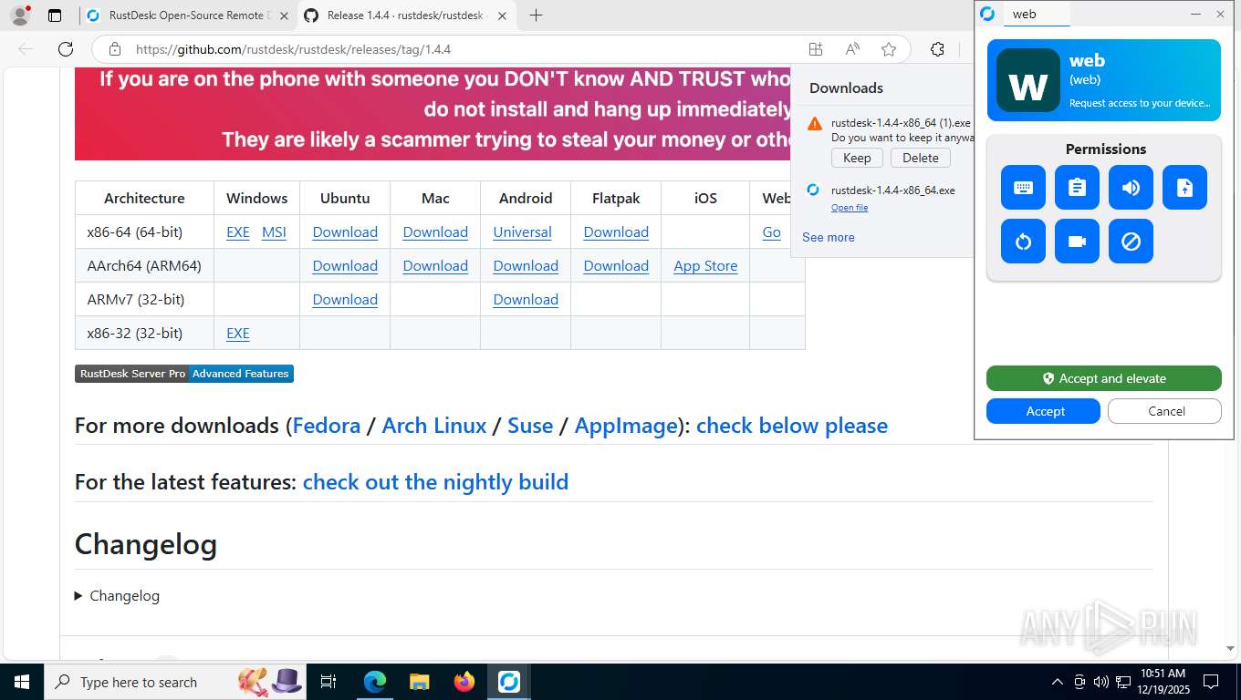
Task: Click the blue Accept button
Action: pyautogui.click(x=1045, y=411)
